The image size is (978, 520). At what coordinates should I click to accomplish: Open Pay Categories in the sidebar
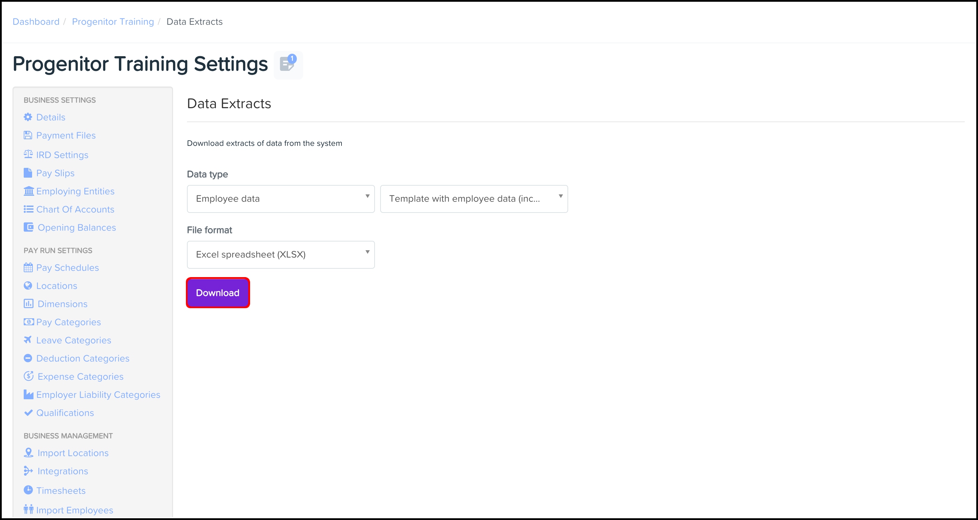point(68,322)
